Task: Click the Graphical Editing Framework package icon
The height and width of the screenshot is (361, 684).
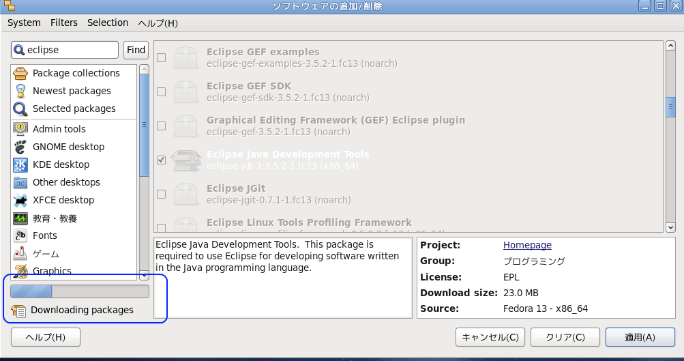Action: [185, 126]
